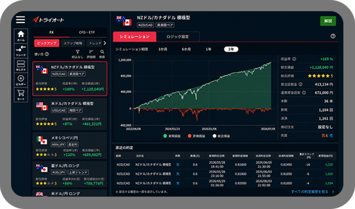Click the 671,000 円 recommended funds value

coord(324,93)
